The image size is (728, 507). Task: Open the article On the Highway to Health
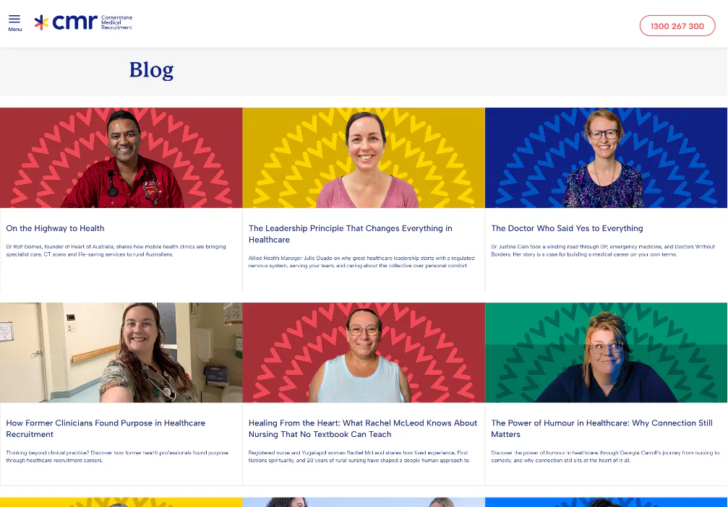(55, 228)
